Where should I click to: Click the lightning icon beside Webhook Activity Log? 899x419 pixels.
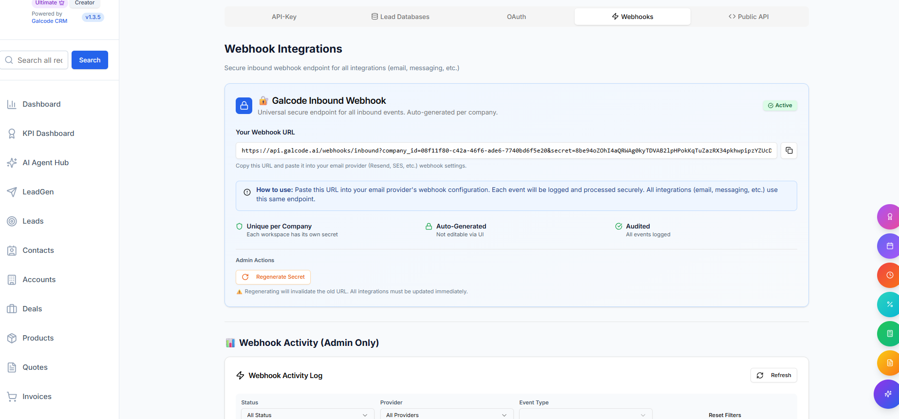pos(240,375)
